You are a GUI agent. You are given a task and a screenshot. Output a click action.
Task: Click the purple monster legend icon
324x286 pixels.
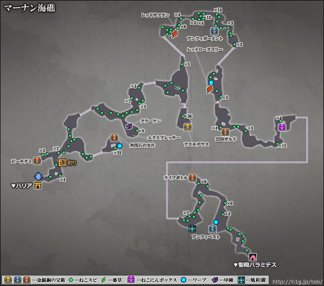(215, 280)
